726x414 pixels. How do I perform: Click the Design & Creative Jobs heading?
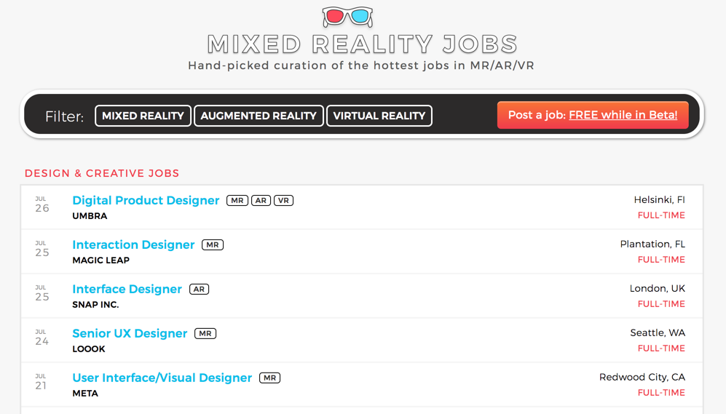[x=102, y=173]
